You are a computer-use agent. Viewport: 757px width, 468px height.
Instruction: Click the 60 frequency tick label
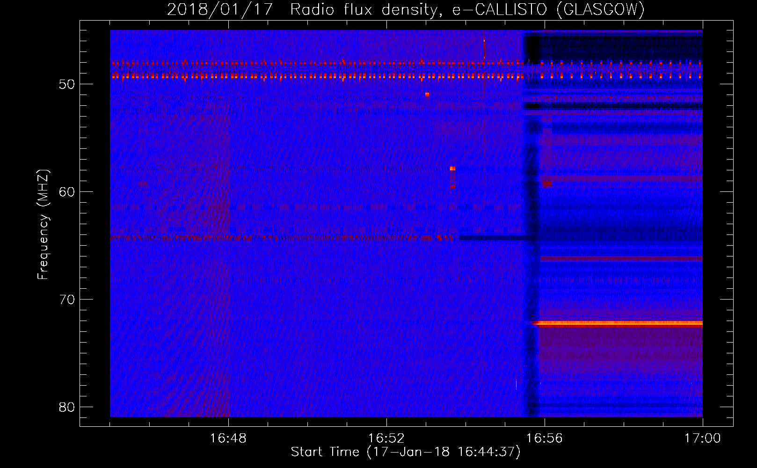67,191
